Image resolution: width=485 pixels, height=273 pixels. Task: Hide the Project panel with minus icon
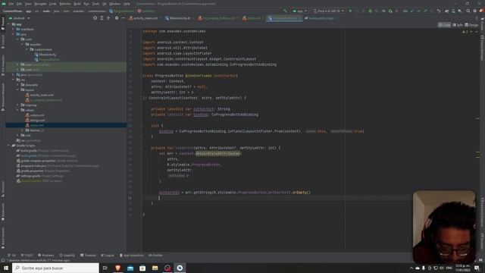tap(123, 18)
